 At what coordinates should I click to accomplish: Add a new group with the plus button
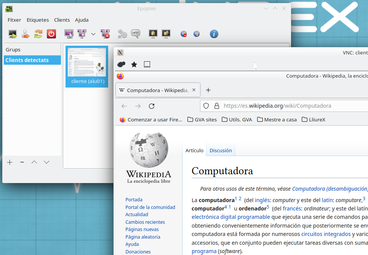click(x=10, y=163)
